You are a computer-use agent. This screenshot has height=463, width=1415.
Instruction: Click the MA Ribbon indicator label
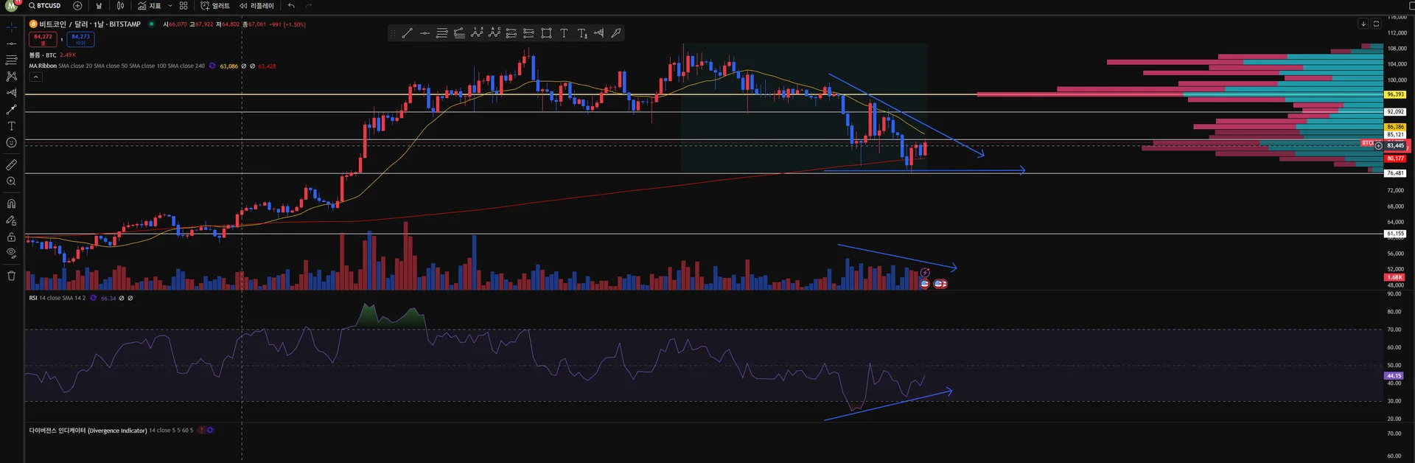(43, 66)
